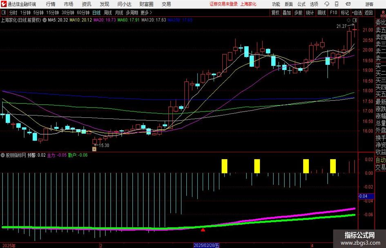The image size is (386, 248).
Task: Expand the 更多 period options
Action: pos(146,13)
